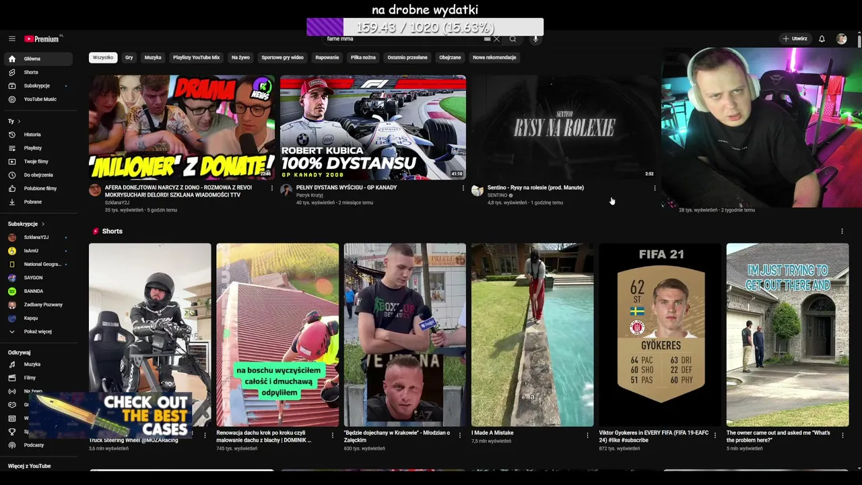Select the Gry filter chip

pyautogui.click(x=129, y=57)
